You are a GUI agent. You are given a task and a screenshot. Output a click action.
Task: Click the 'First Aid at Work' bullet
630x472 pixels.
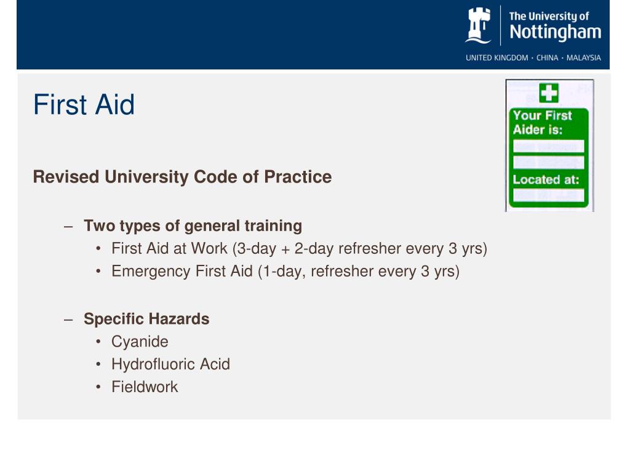pos(300,249)
